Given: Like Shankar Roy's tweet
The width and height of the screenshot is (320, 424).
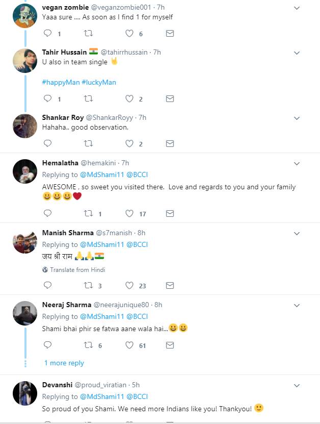Looking at the screenshot, I should pyautogui.click(x=129, y=144).
